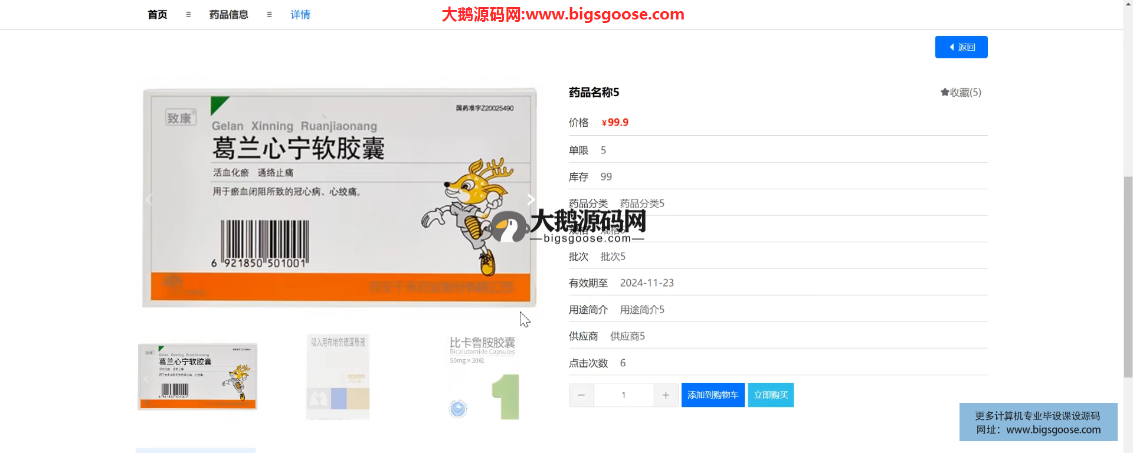Viewport: 1133px width, 453px height.
Task: Click the left arrow on thumbnail strip
Action: (x=146, y=379)
